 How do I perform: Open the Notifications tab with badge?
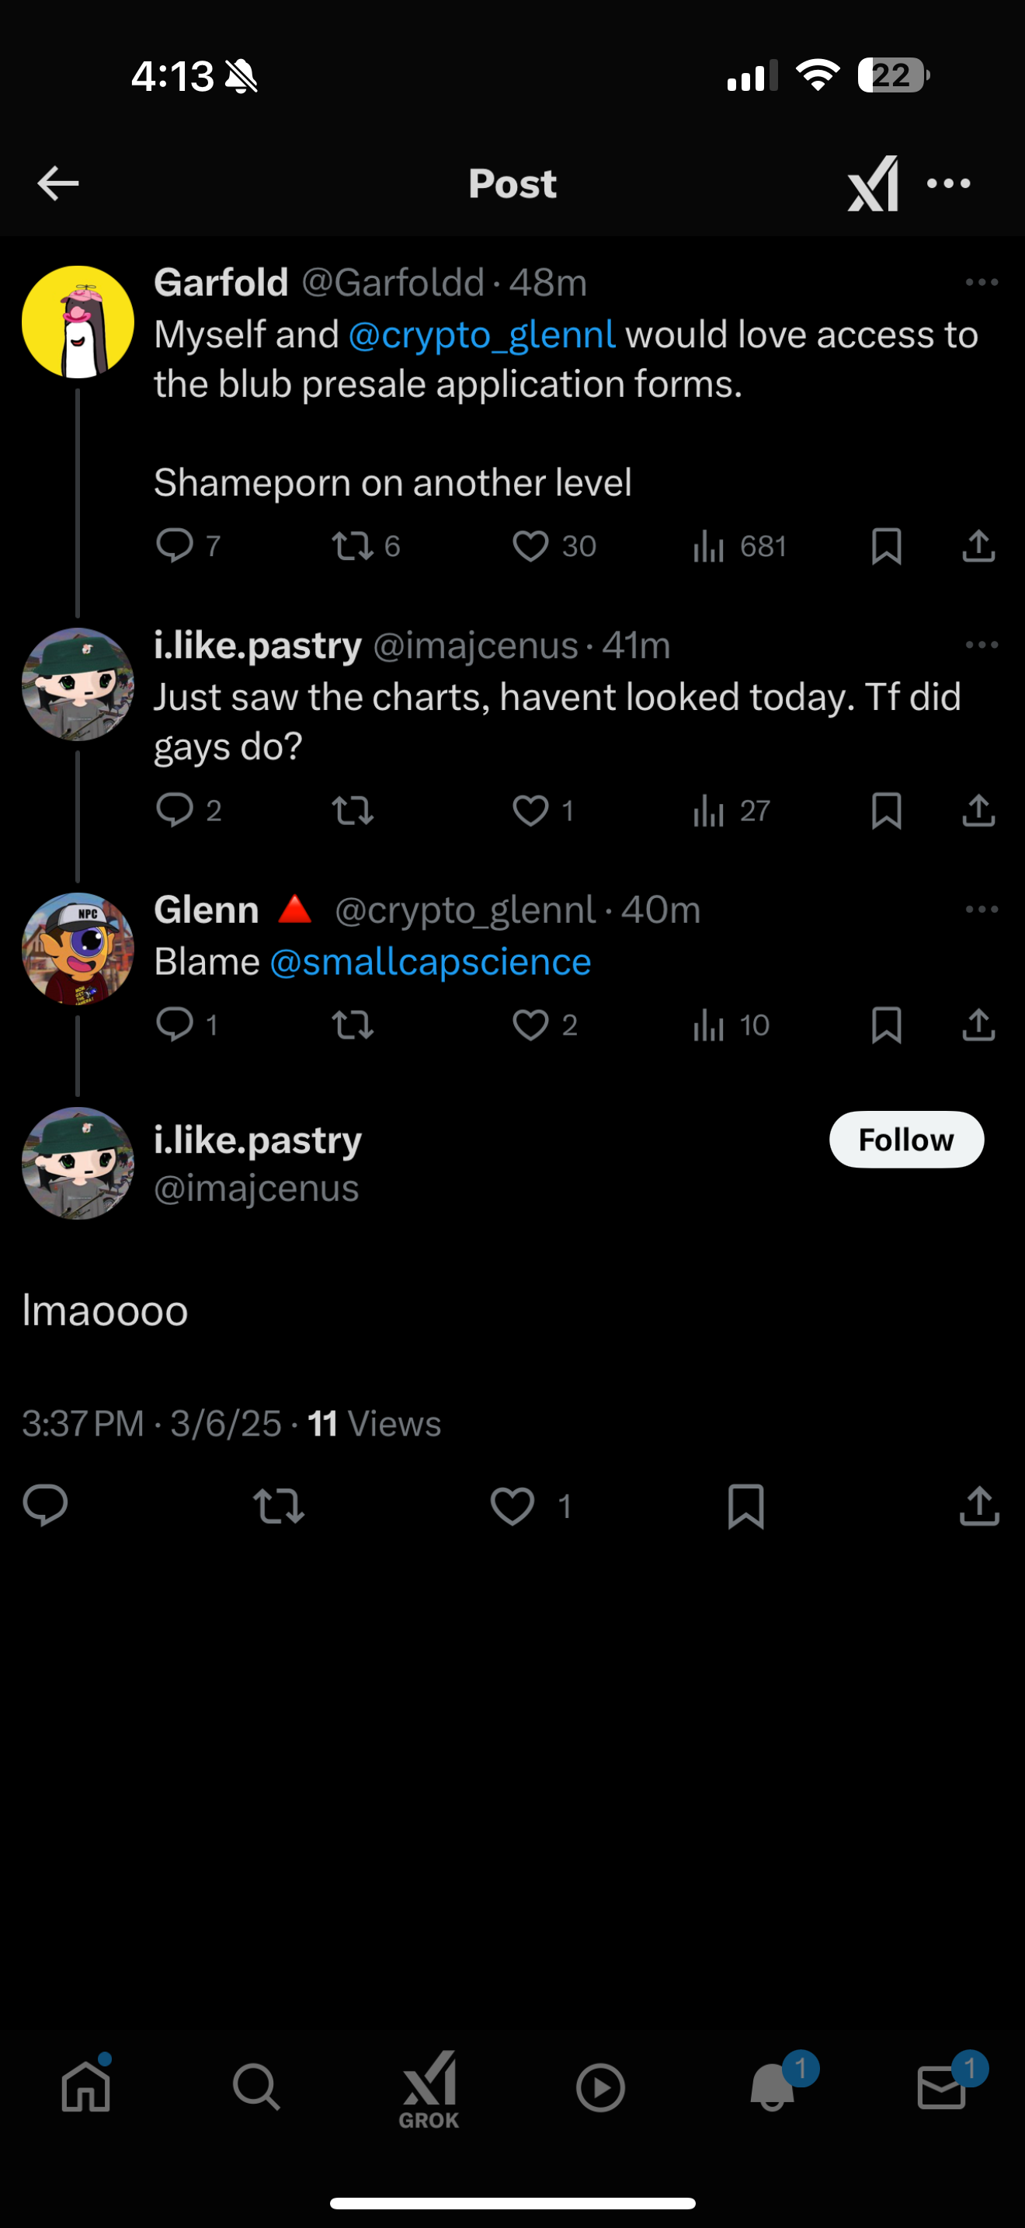pyautogui.click(x=772, y=2087)
